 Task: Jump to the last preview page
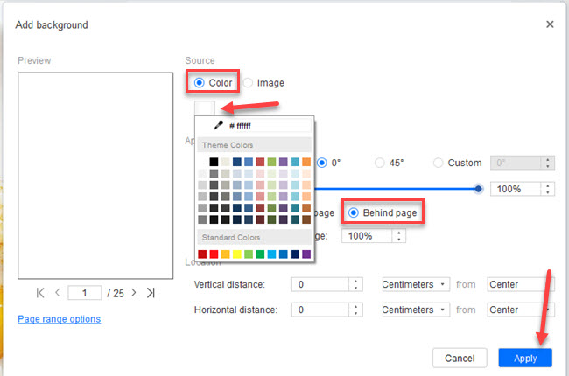coord(151,293)
